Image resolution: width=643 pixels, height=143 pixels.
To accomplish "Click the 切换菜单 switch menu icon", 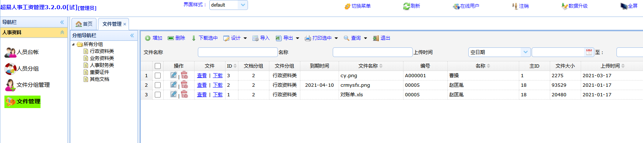I will pyautogui.click(x=347, y=6).
